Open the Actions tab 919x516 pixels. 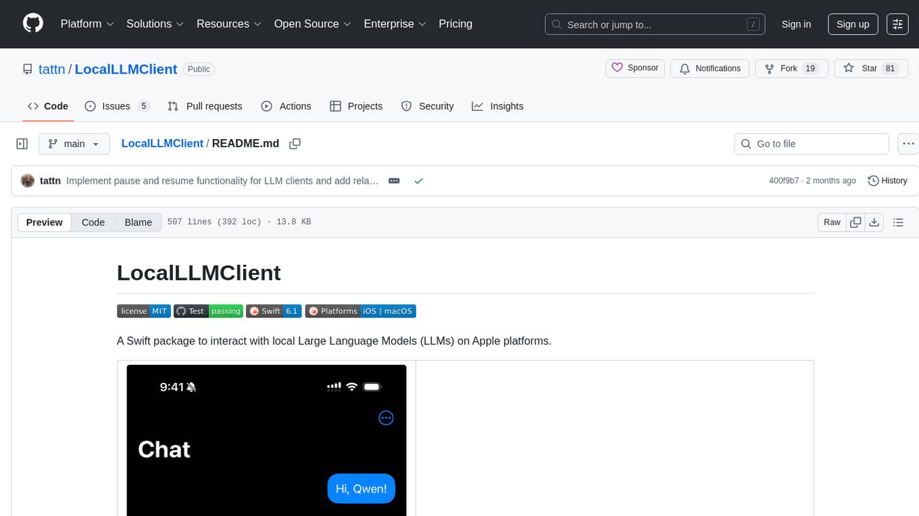click(286, 106)
